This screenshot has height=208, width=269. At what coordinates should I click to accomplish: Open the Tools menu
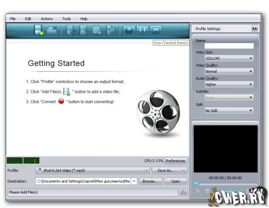point(66,19)
